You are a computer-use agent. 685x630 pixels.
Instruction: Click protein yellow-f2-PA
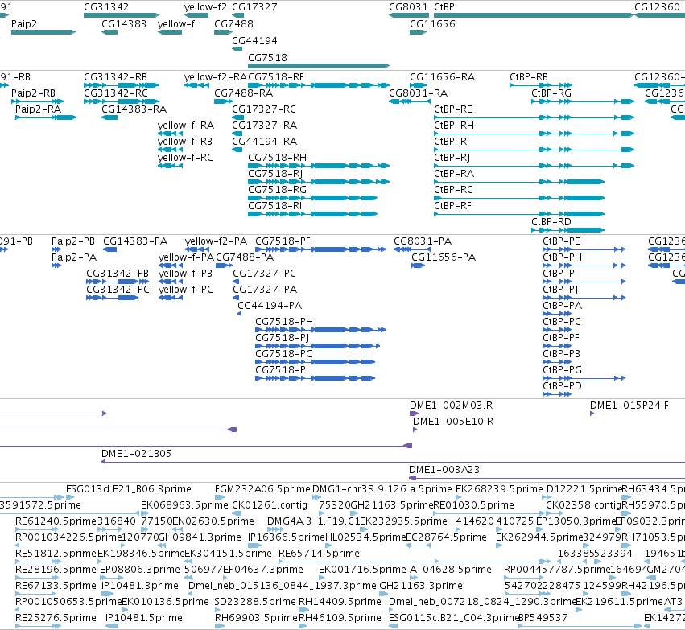pyautogui.click(x=216, y=241)
